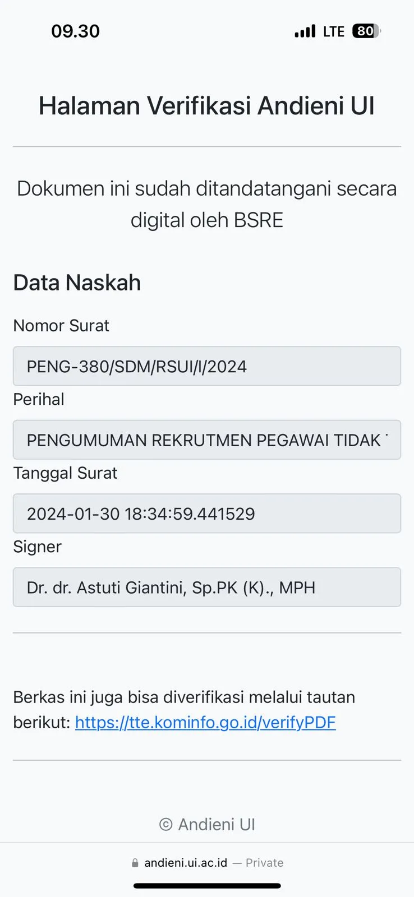Select the Perihal field with rekrutmen announcement
Image resolution: width=414 pixels, height=897 pixels.
(206, 440)
